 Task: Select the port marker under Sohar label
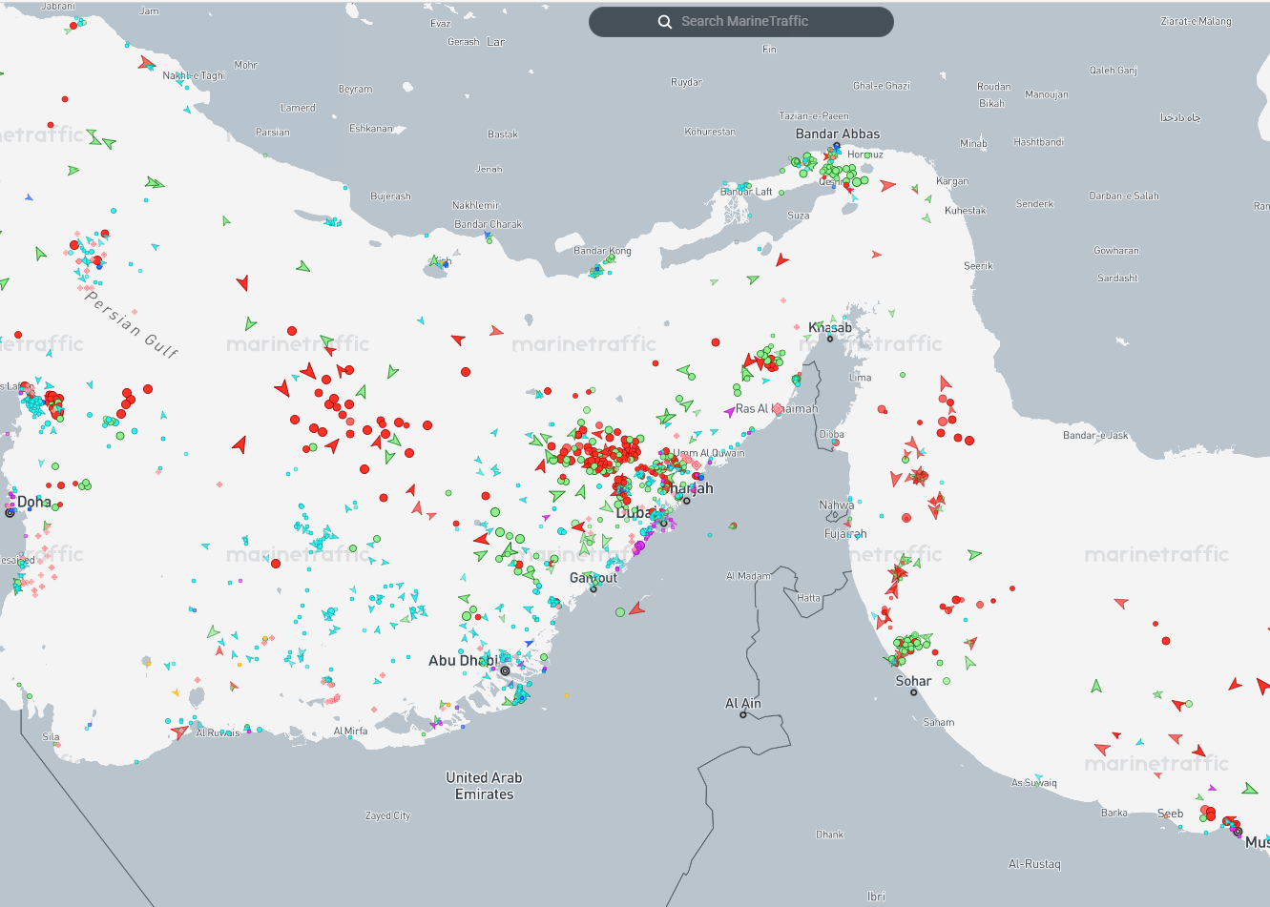point(913,692)
